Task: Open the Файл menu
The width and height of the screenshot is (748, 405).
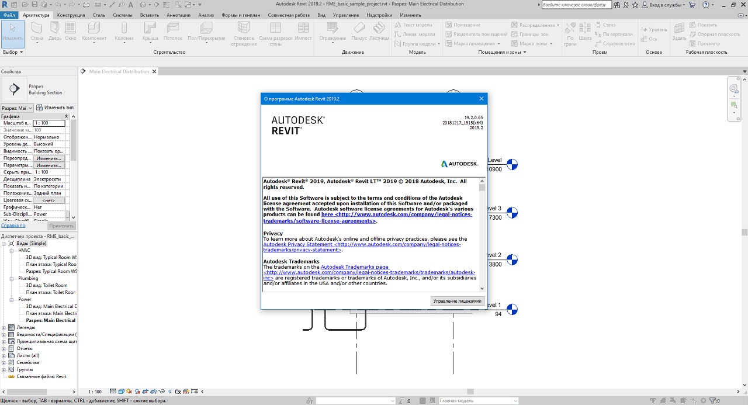Action: point(9,15)
